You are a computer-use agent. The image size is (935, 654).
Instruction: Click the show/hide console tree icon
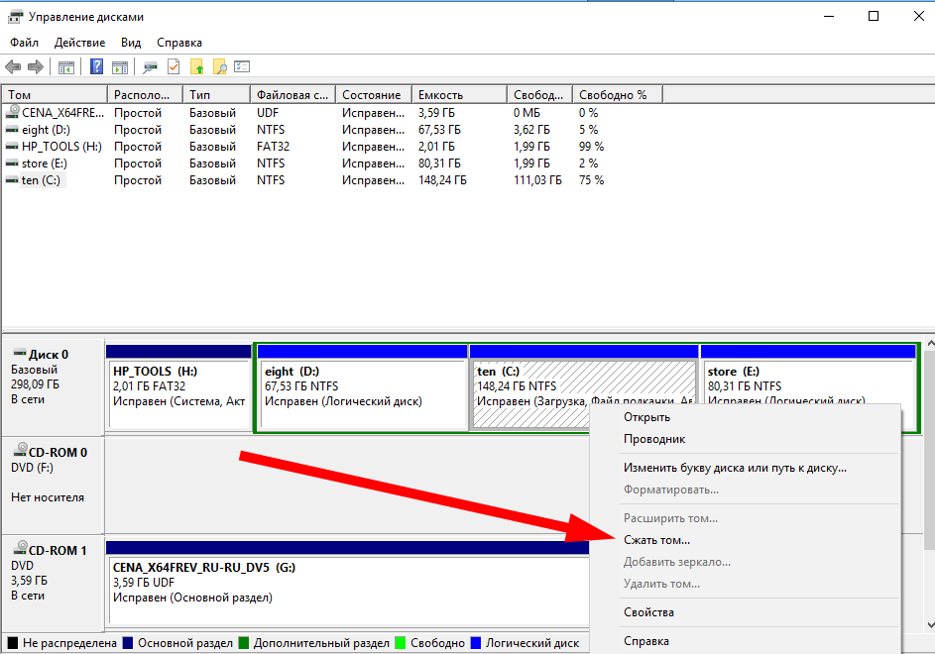click(x=66, y=67)
